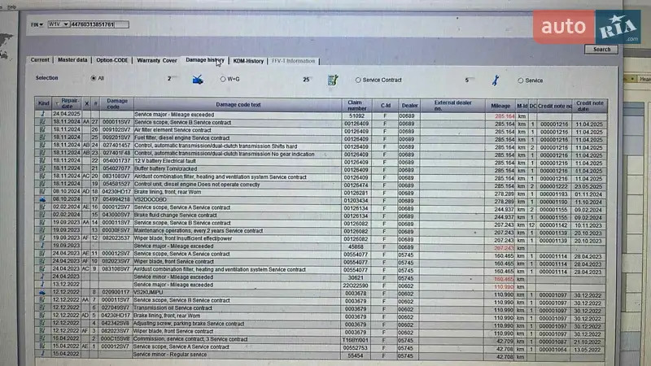The width and height of the screenshot is (651, 366).
Task: Click the Search button
Action: 601,49
